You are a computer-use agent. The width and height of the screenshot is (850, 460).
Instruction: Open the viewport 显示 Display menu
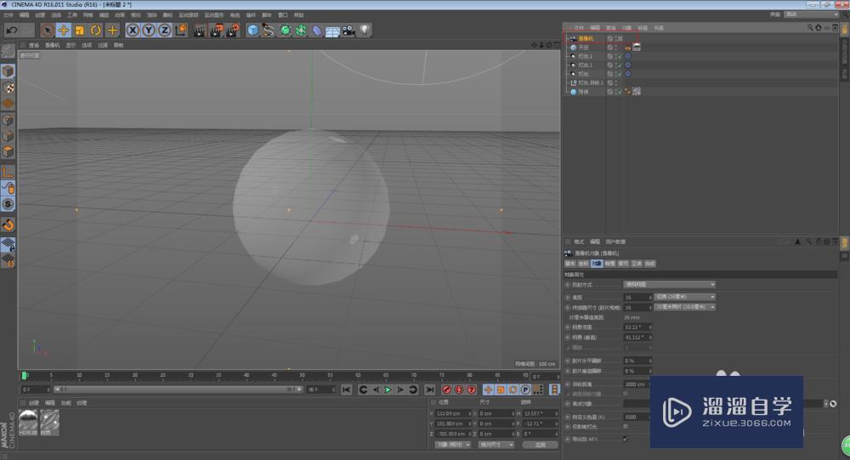coord(71,45)
